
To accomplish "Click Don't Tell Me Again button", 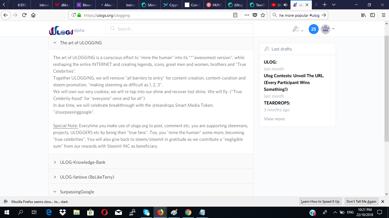I will [361, 202].
